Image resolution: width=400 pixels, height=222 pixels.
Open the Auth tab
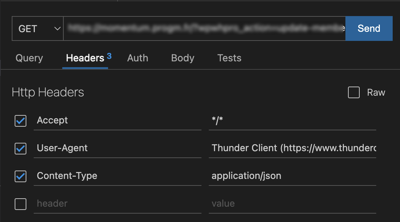coord(137,58)
